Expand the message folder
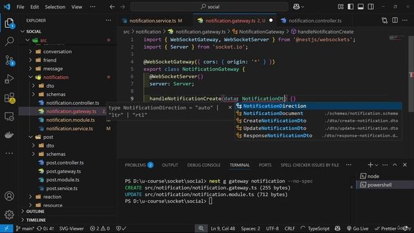Screen dimensions: 414x233 53,69
